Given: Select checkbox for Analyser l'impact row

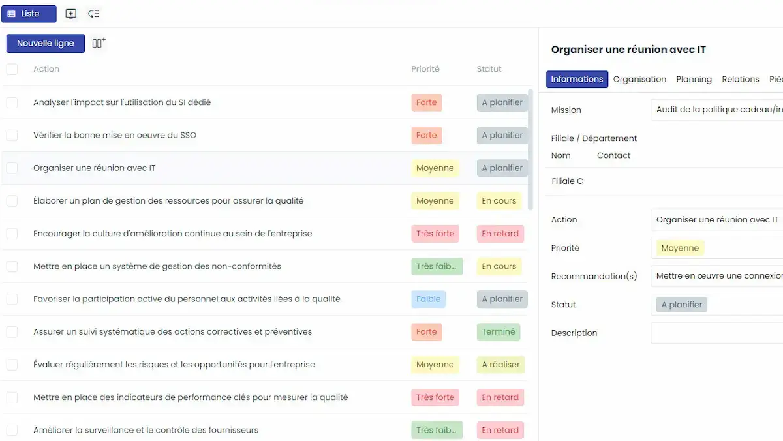Looking at the screenshot, I should (12, 102).
